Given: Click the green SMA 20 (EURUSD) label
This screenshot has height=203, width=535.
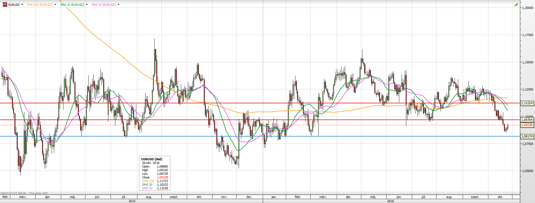Looking at the screenshot, I should tap(72, 5).
